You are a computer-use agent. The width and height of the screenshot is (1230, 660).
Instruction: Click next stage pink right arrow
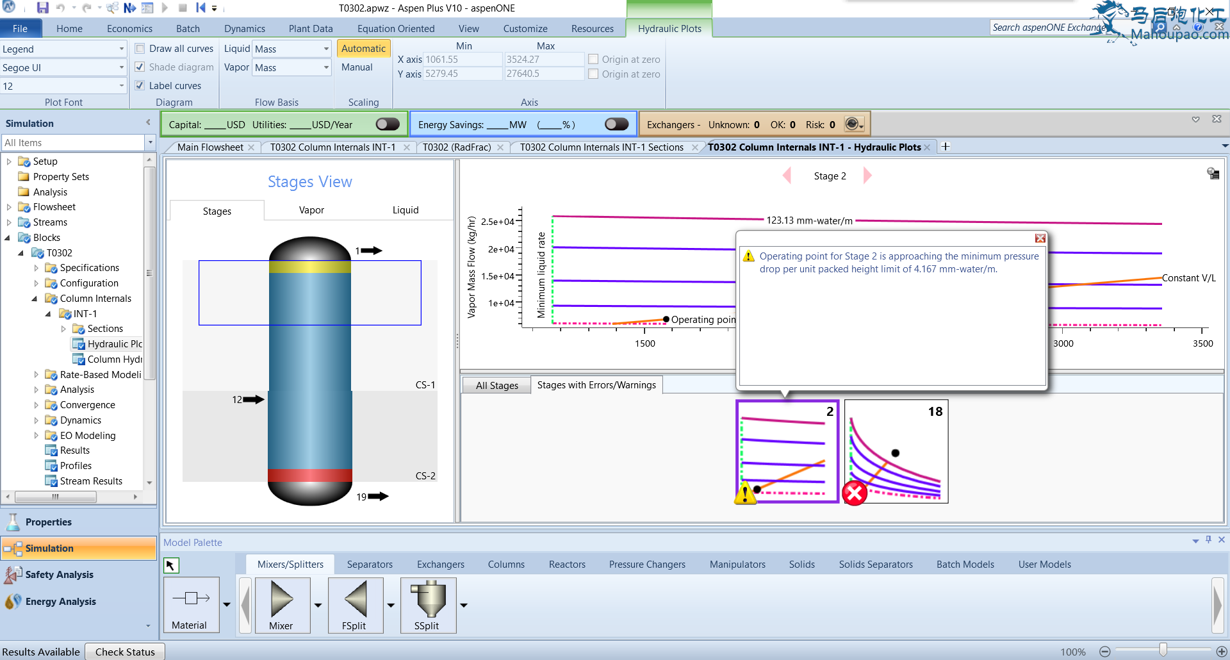(x=867, y=176)
